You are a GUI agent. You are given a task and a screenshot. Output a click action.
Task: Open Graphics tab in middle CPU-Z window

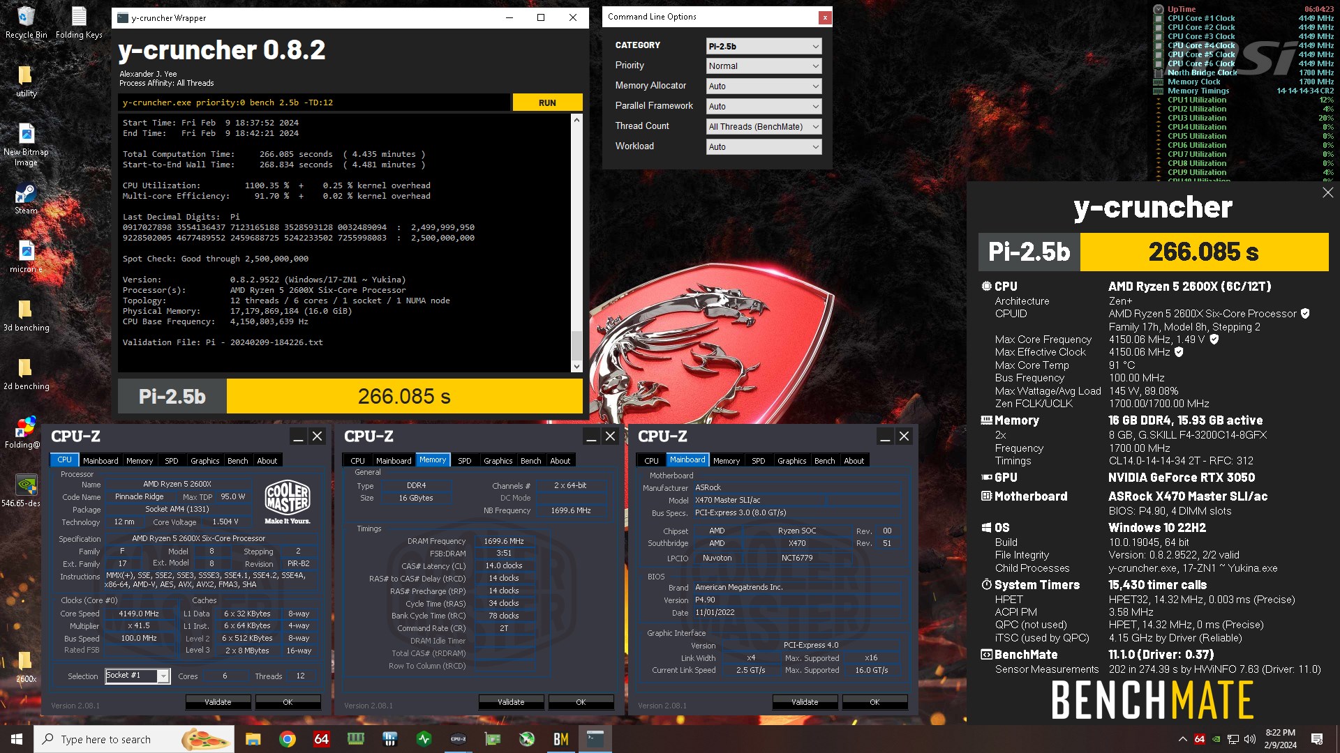coord(498,461)
